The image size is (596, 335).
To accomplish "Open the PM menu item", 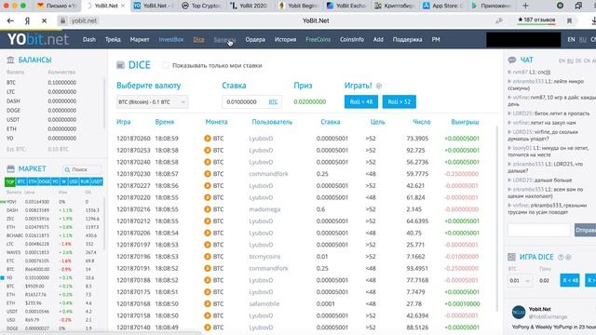I will [x=436, y=39].
